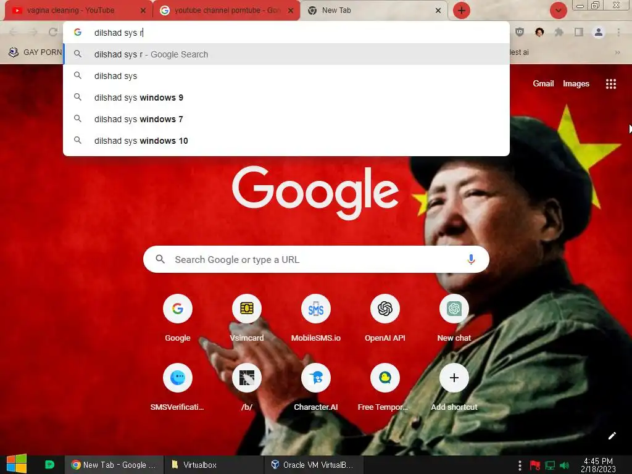Close the YouTube tab
The width and height of the screenshot is (632, 474).
point(143,10)
